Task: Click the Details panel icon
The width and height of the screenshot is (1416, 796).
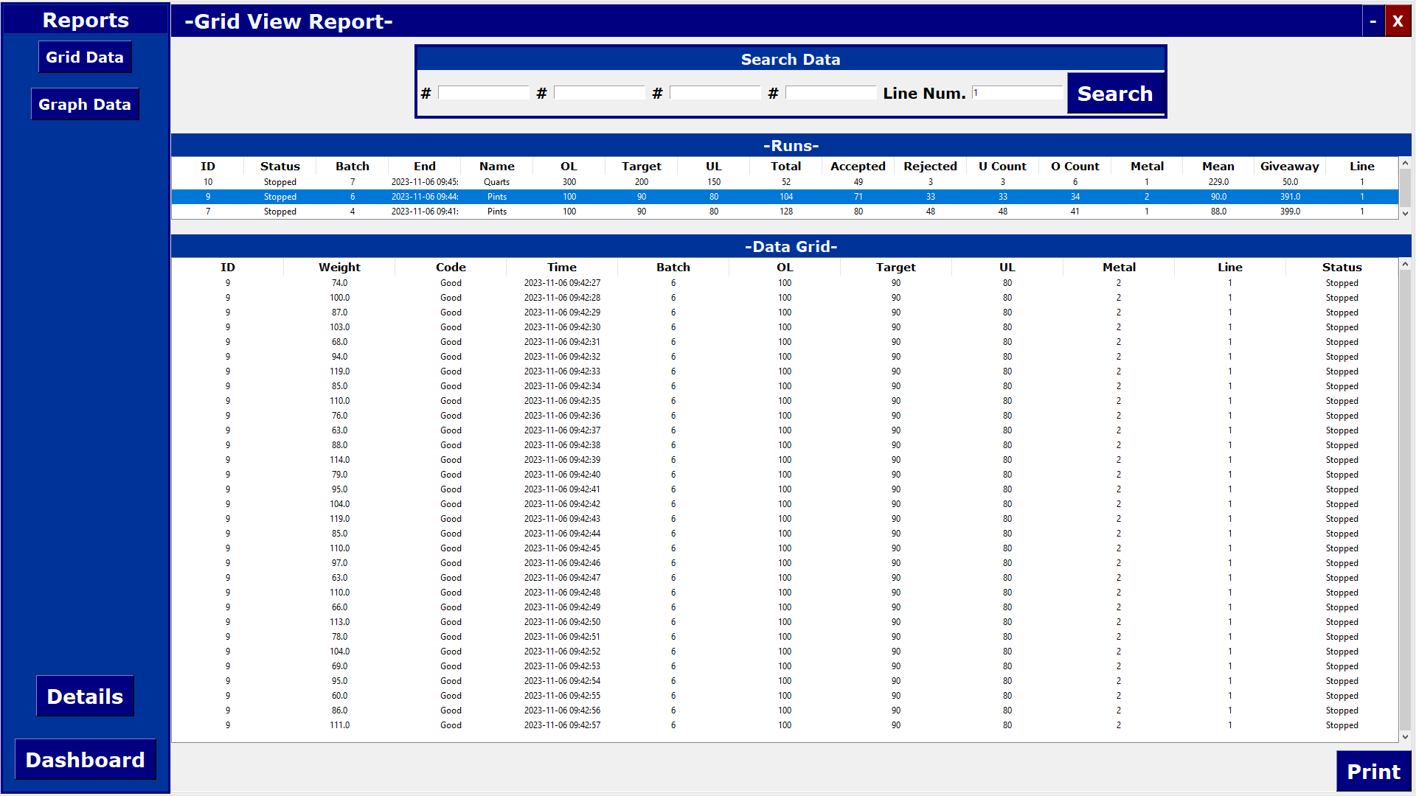Action: click(85, 696)
